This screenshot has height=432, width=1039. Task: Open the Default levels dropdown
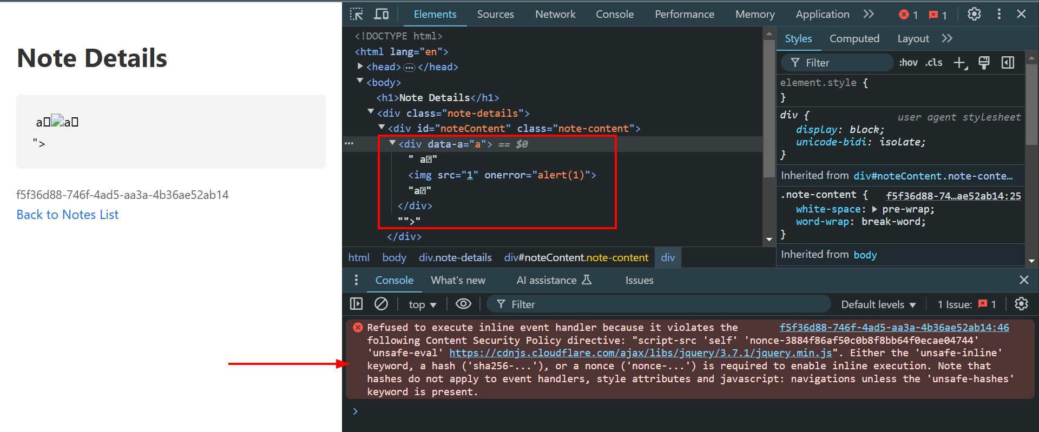878,304
